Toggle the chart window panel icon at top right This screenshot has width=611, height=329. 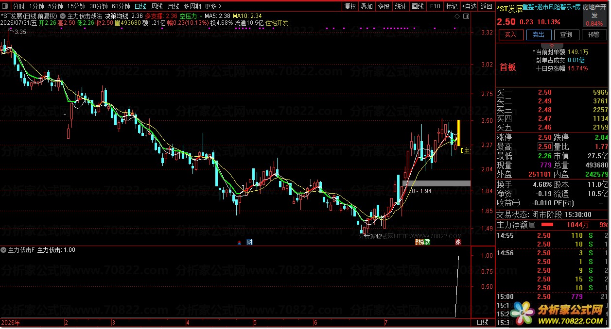pyautogui.click(x=466, y=16)
